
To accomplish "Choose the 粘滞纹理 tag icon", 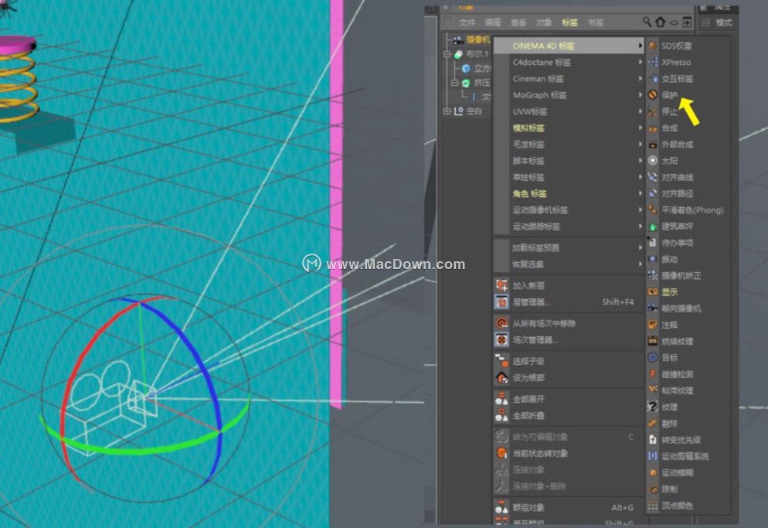I will pyautogui.click(x=652, y=390).
